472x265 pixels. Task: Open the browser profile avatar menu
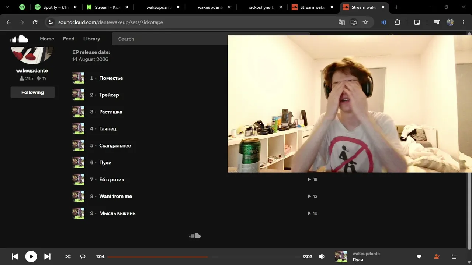(450, 22)
